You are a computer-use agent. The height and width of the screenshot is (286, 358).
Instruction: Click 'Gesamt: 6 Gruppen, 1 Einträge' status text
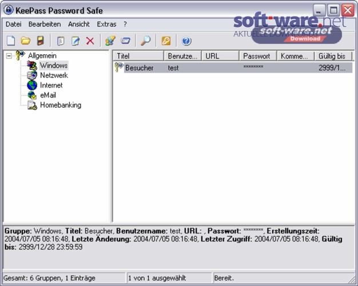click(49, 278)
